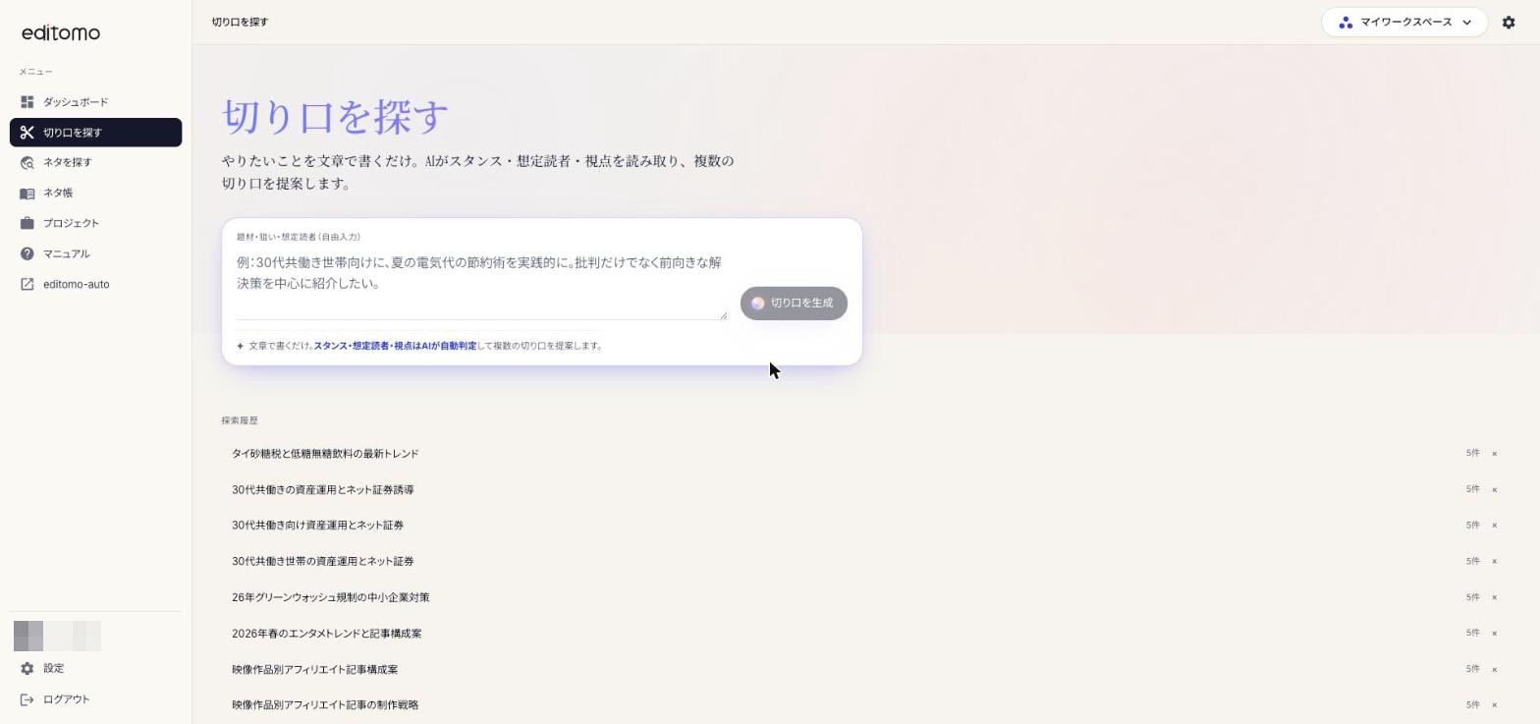
Task: Open プロジェクト menu item
Action: 95,224
